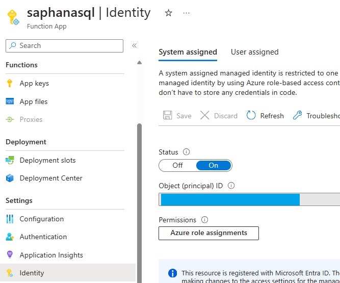Open the more options ellipsis menu
The width and height of the screenshot is (340, 283).
pyautogui.click(x=186, y=13)
